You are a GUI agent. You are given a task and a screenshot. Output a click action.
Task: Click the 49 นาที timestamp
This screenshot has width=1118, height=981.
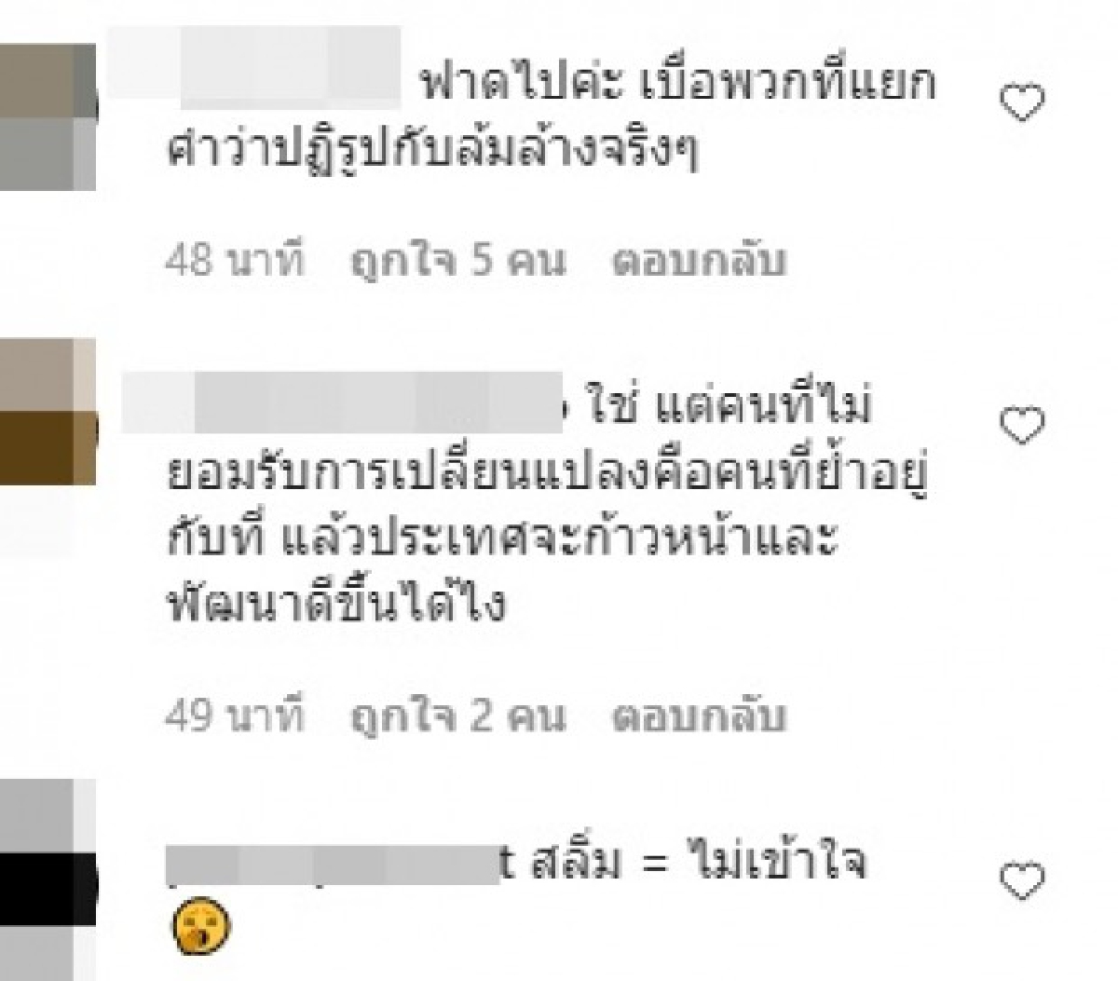tap(235, 716)
